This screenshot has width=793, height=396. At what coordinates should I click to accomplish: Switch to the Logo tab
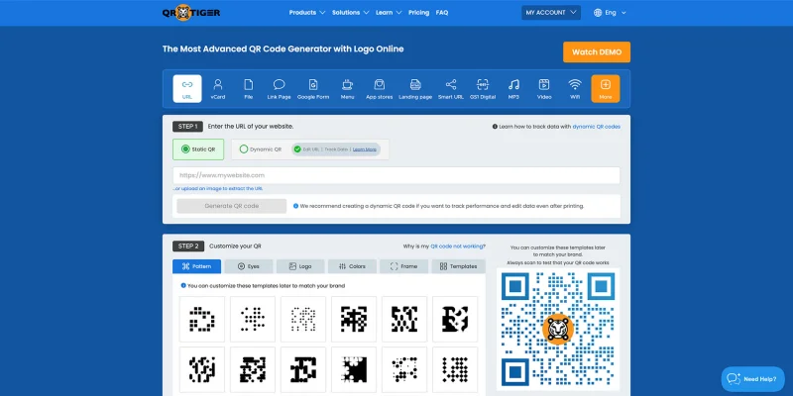300,266
